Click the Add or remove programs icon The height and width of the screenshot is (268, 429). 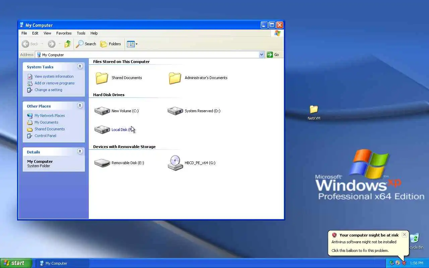pyautogui.click(x=30, y=83)
